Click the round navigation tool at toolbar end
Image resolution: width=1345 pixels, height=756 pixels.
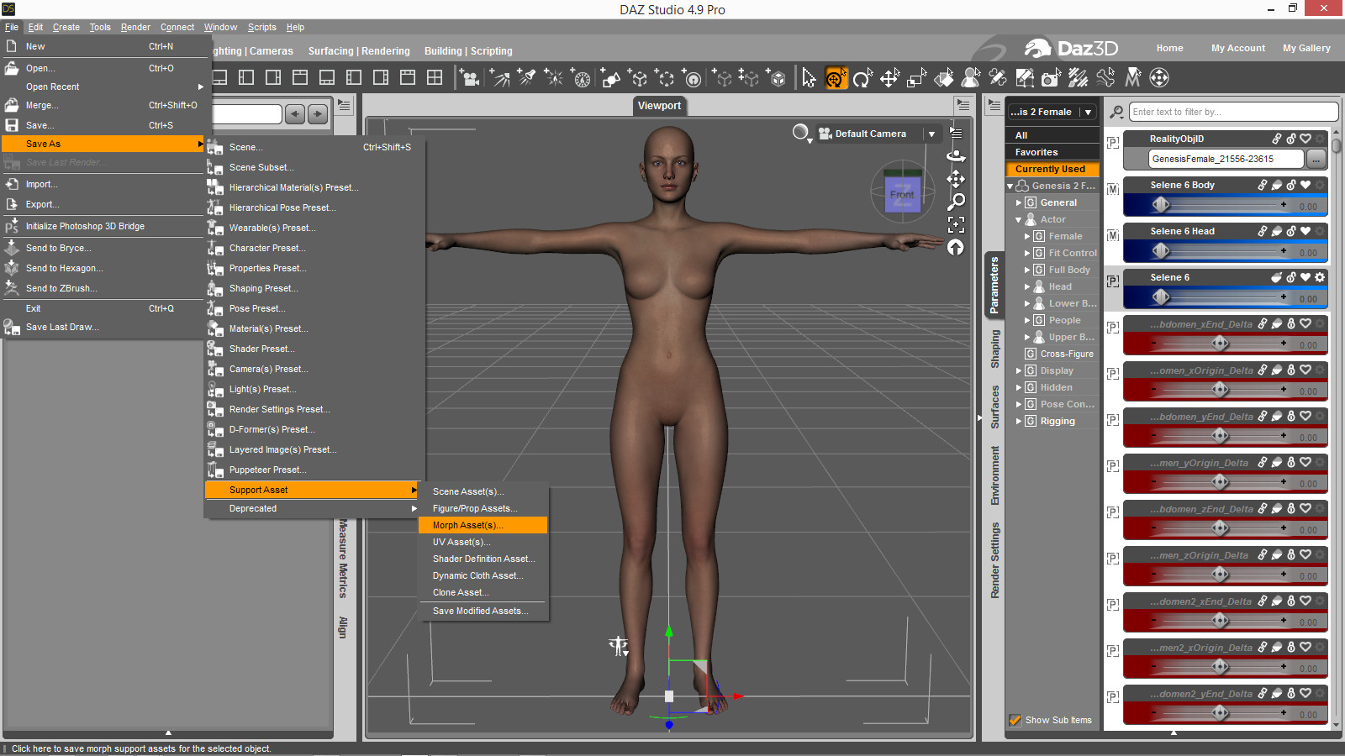[x=1159, y=78]
